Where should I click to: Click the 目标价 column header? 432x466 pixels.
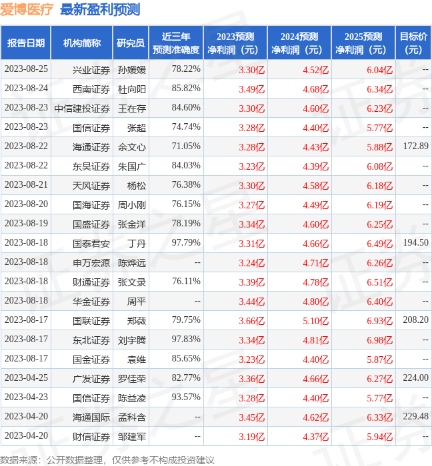[x=413, y=43]
